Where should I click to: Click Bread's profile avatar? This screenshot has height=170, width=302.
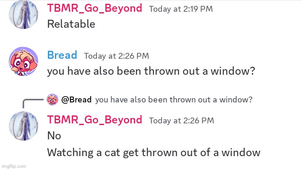(x=23, y=61)
